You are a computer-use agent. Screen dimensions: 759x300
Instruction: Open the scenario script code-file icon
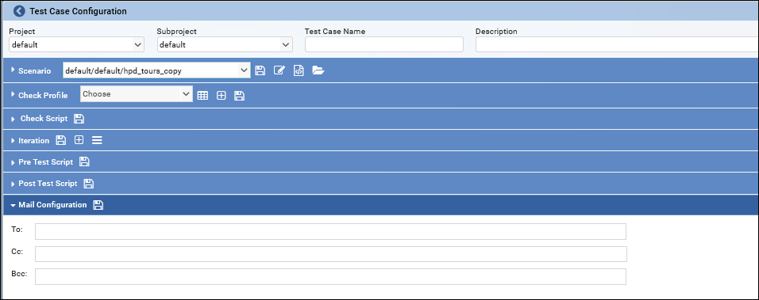pyautogui.click(x=299, y=70)
